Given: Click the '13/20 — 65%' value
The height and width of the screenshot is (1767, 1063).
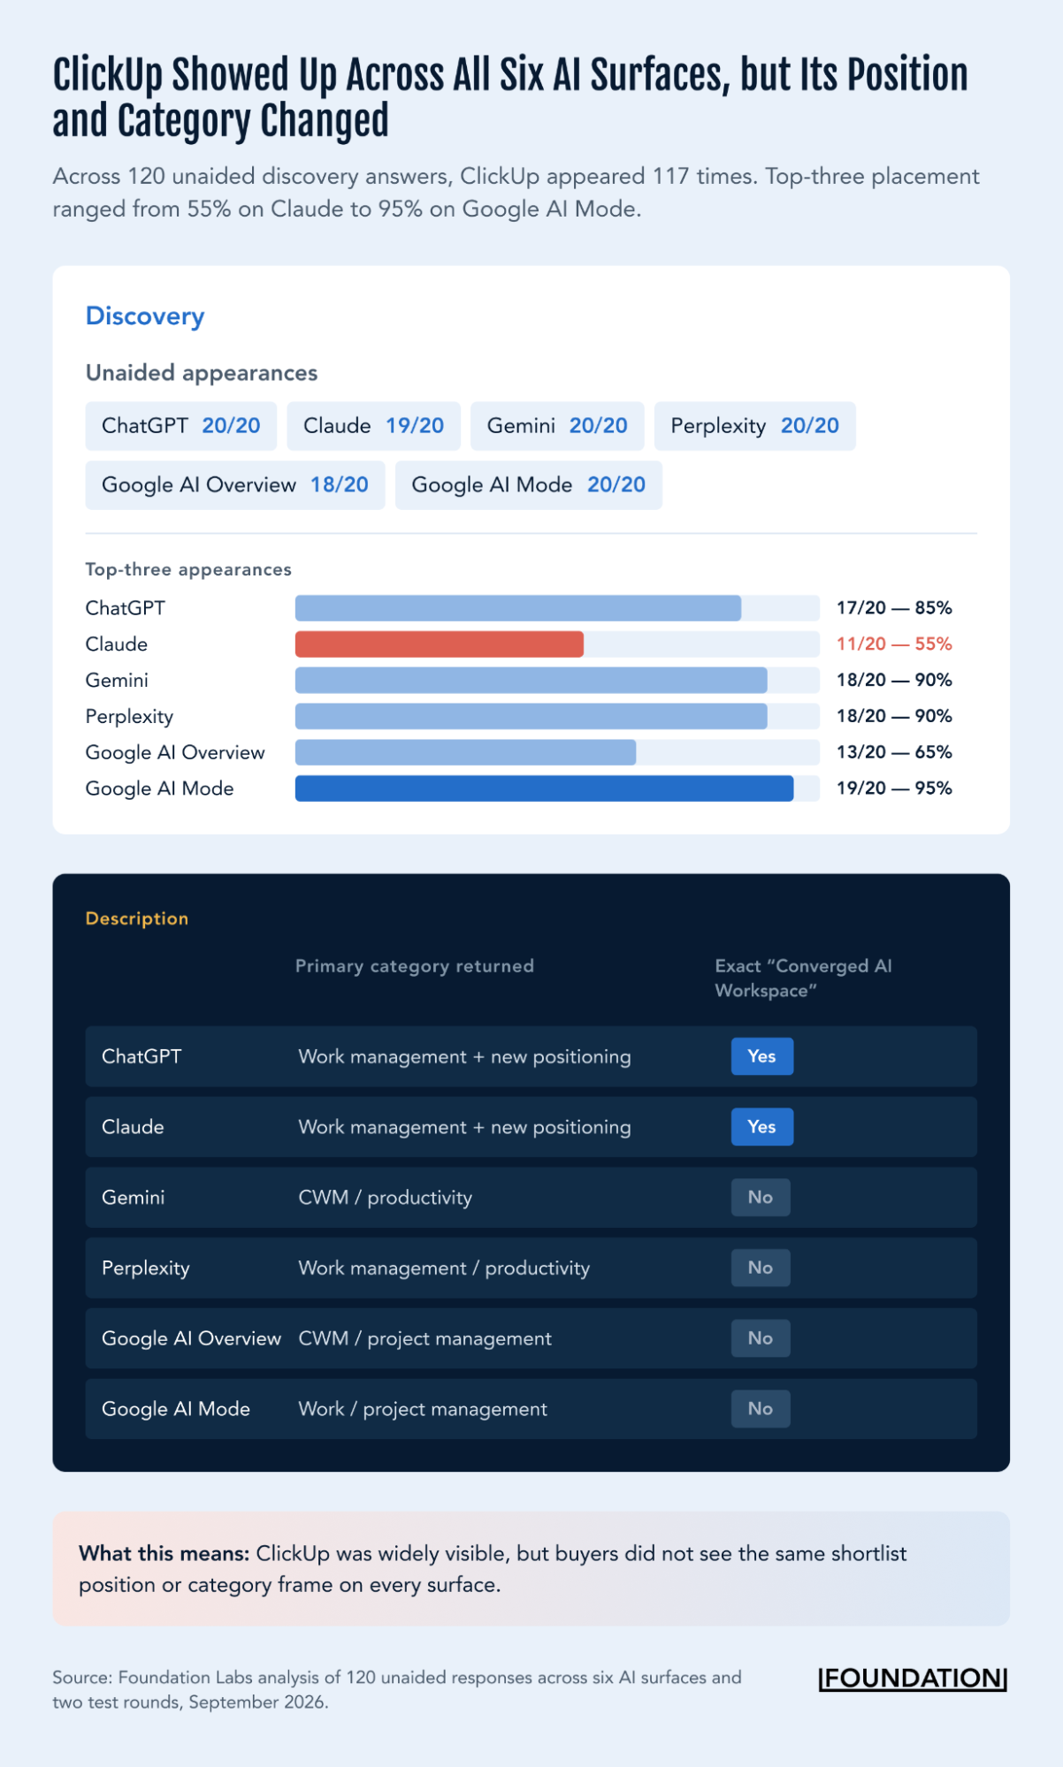Looking at the screenshot, I should pos(894,752).
